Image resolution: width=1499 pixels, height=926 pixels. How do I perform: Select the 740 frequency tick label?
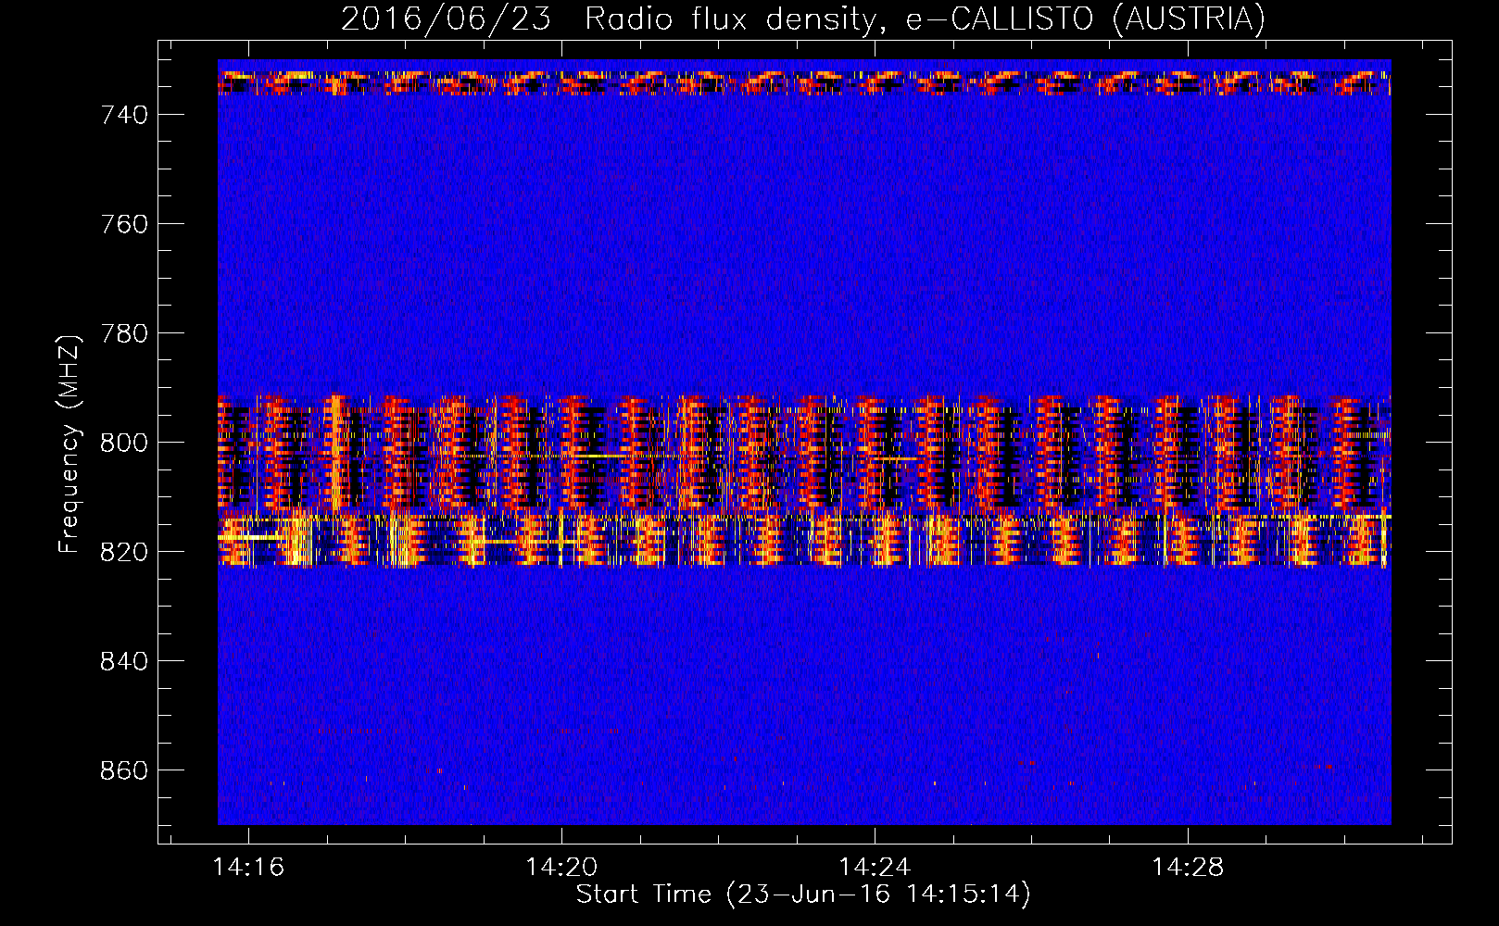pyautogui.click(x=124, y=115)
